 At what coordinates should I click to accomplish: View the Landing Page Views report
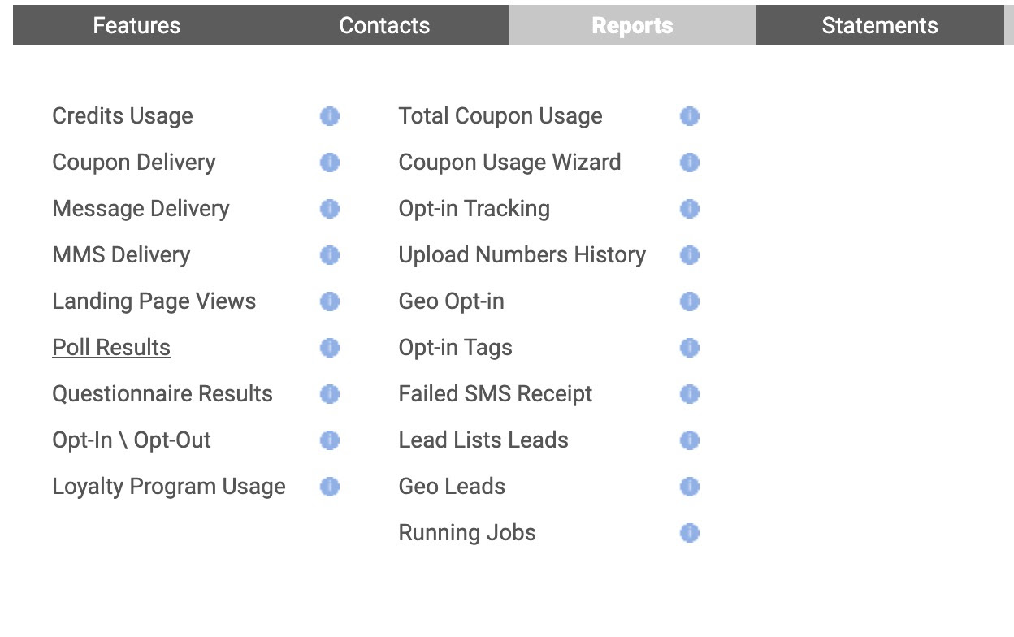[154, 301]
